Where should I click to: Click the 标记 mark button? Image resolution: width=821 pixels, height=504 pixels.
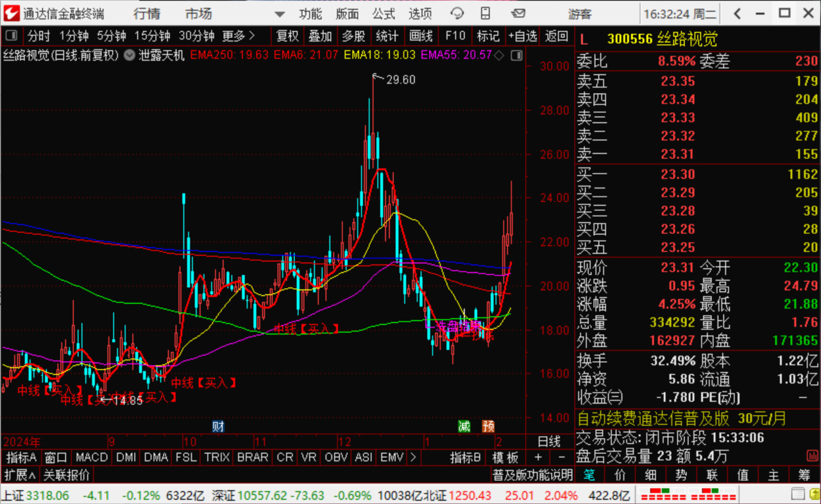[x=488, y=37]
